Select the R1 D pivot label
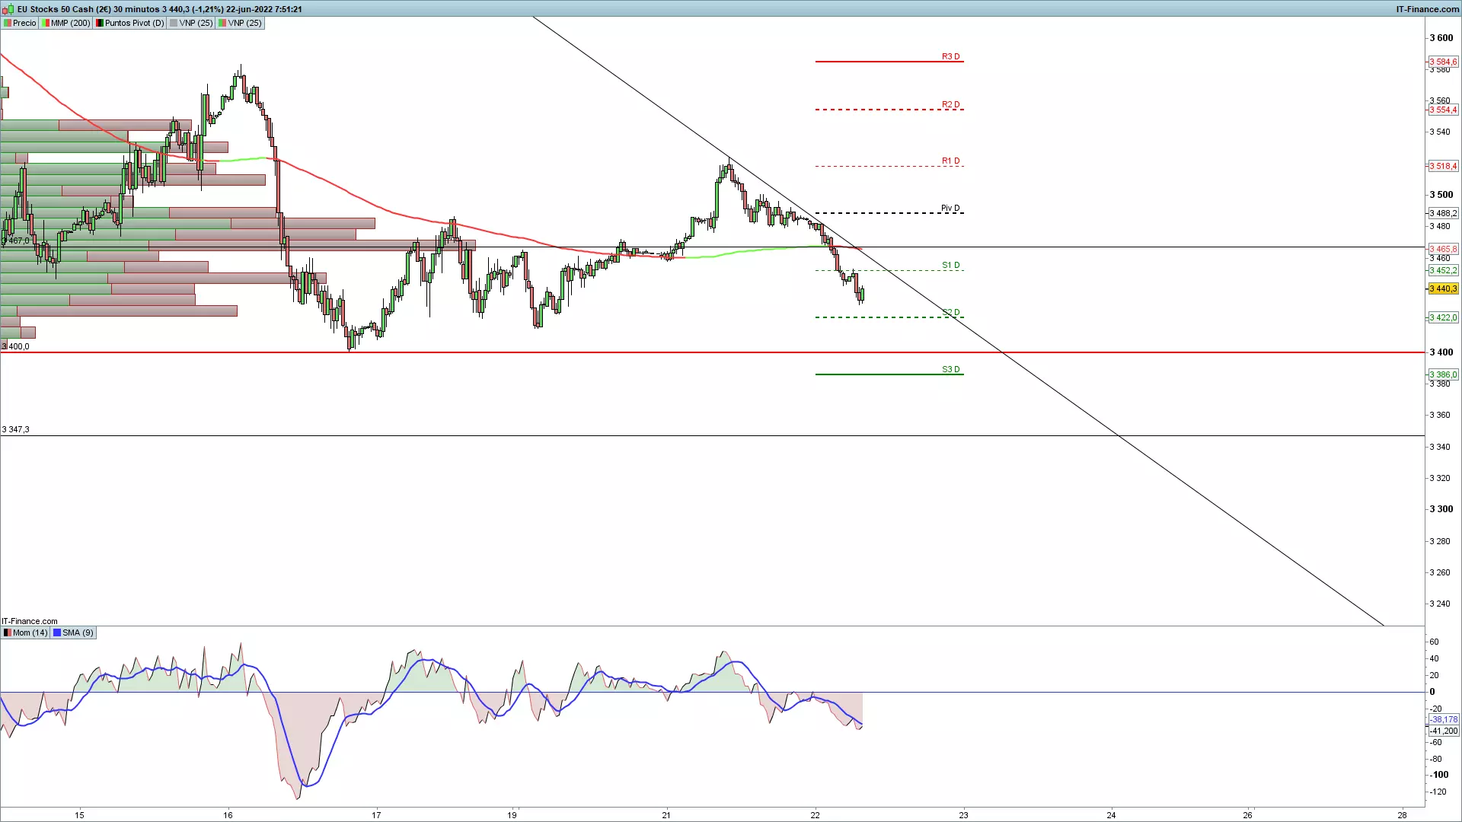The height and width of the screenshot is (822, 1462). pyautogui.click(x=950, y=161)
